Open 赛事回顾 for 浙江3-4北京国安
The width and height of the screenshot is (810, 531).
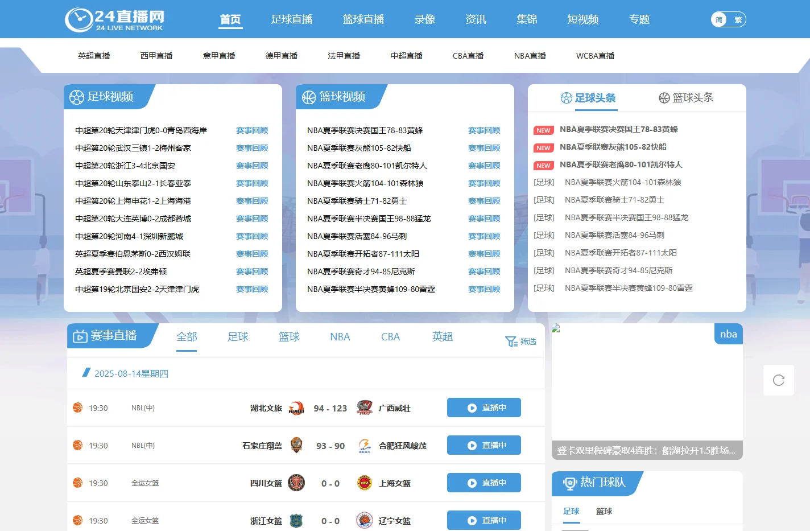pos(252,166)
